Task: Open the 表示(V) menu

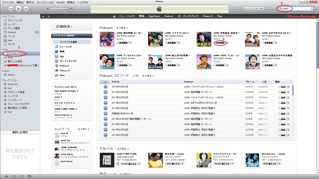Action: tap(30, 2)
